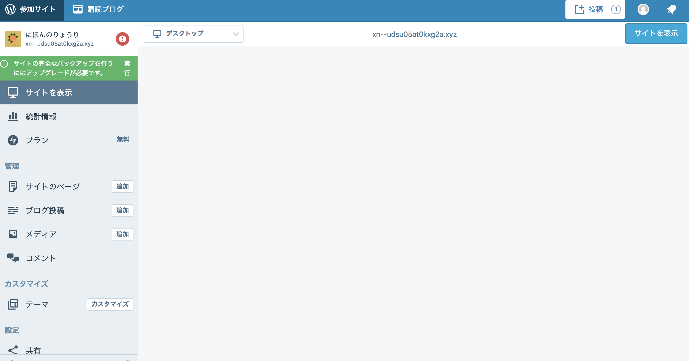The height and width of the screenshot is (361, 689).
Task: Click the 共有 share icon
Action: pos(13,350)
